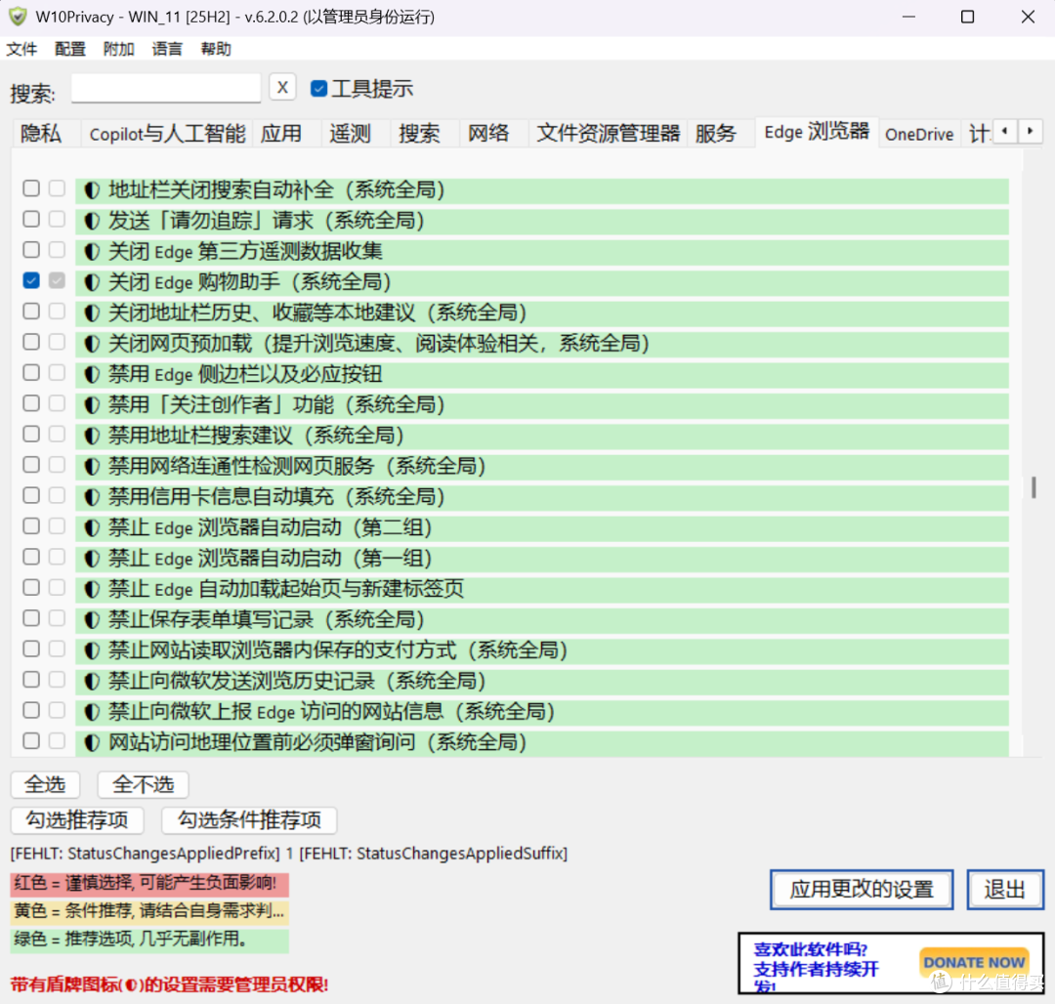Switch to Copilot与人工智能 tab
Image resolution: width=1055 pixels, height=1004 pixels.
point(167,133)
